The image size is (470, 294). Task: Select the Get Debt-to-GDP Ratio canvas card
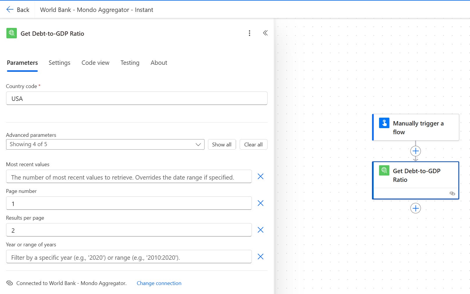415,180
